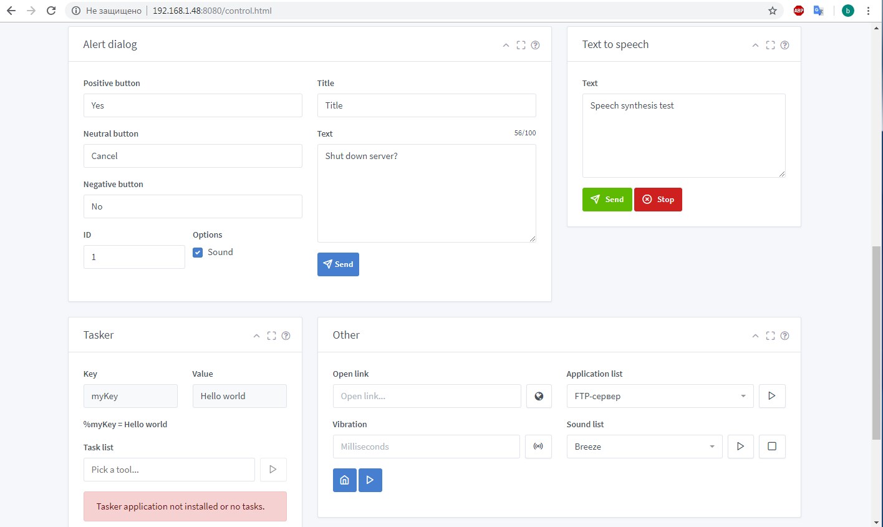Viewport: 883px width, 527px height.
Task: Stop sound with the square icon
Action: coord(771,447)
